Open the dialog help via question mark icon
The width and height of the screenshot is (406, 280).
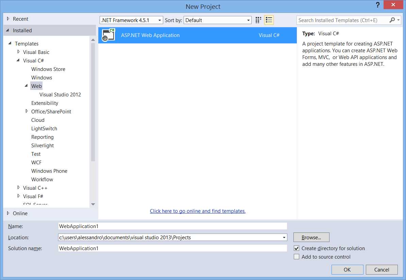(x=377, y=5)
